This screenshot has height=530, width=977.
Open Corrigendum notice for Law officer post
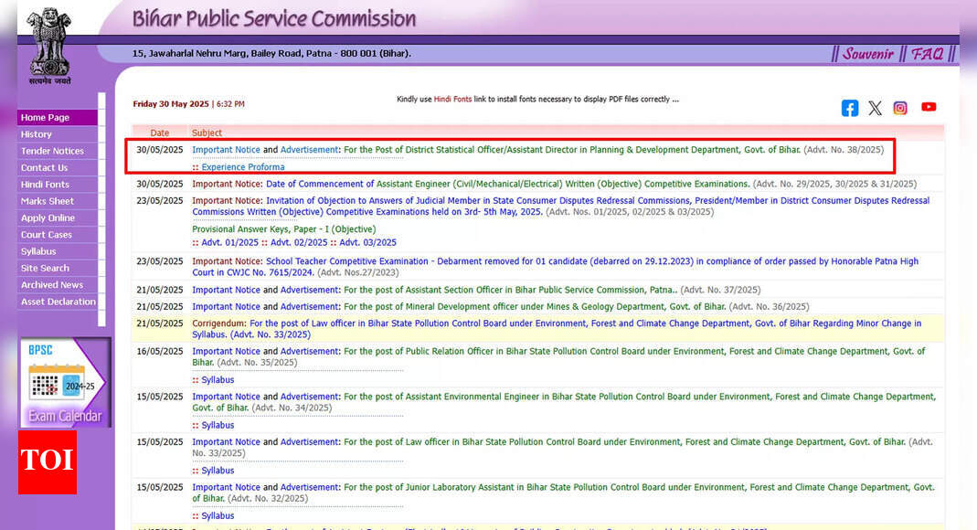(x=219, y=323)
